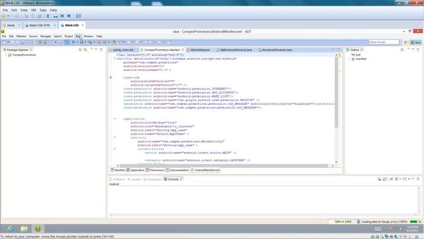Click the Open Perspective icon
The image size is (424, 239).
pyautogui.click(x=405, y=42)
